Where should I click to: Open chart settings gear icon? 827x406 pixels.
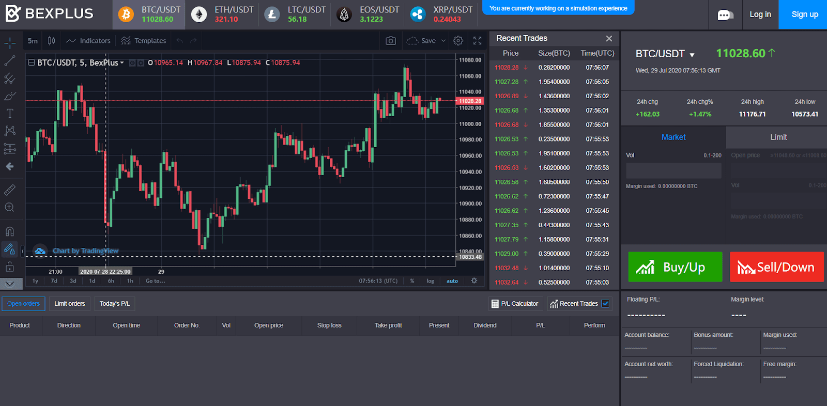coord(458,41)
